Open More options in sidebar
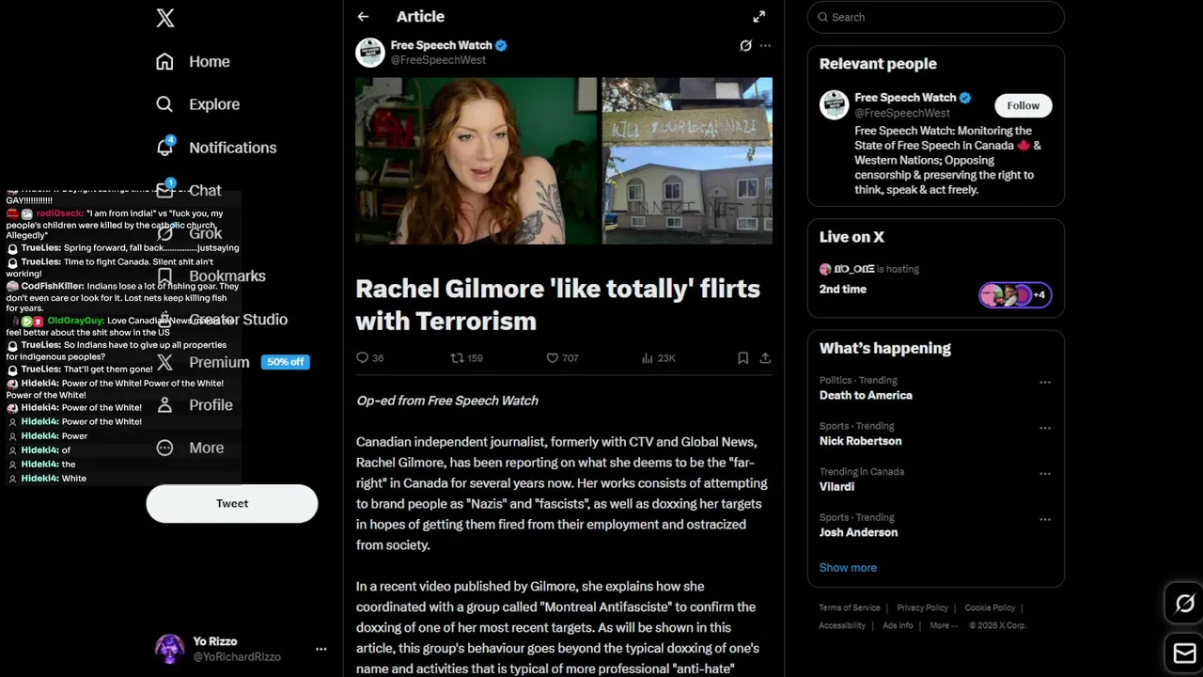The image size is (1203, 677). [206, 448]
